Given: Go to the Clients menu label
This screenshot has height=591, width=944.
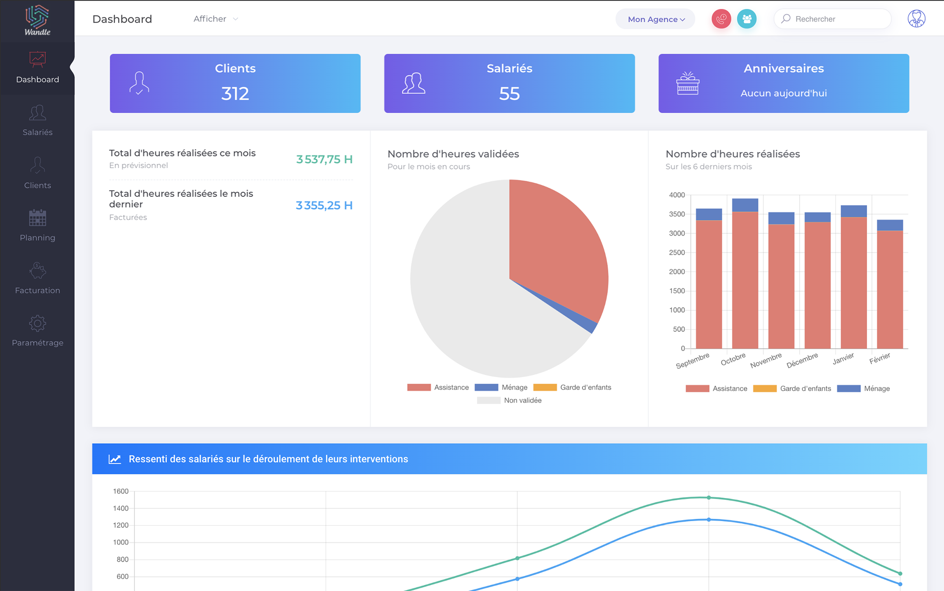Looking at the screenshot, I should coord(37,185).
